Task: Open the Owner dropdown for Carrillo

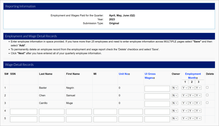Action: pos(175,103)
